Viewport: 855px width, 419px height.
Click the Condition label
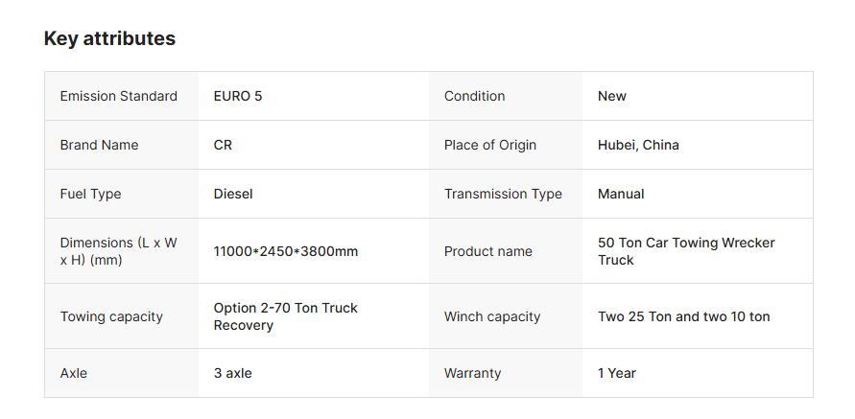click(474, 96)
